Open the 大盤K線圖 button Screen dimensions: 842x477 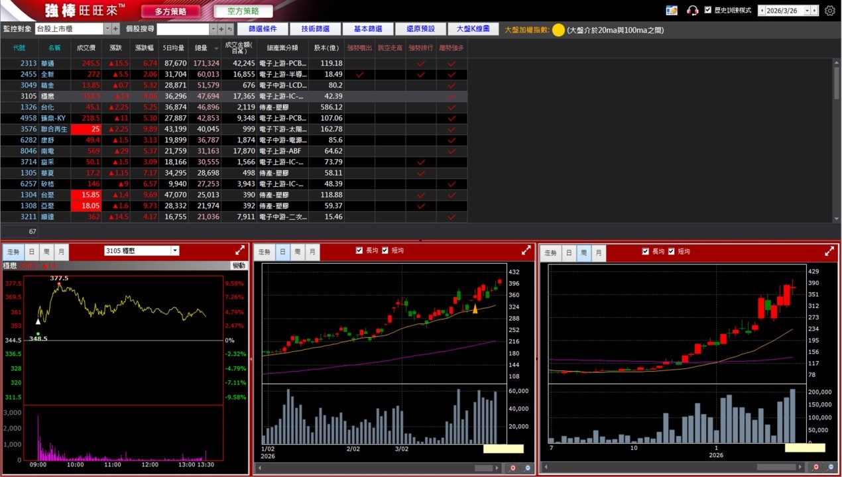473,29
